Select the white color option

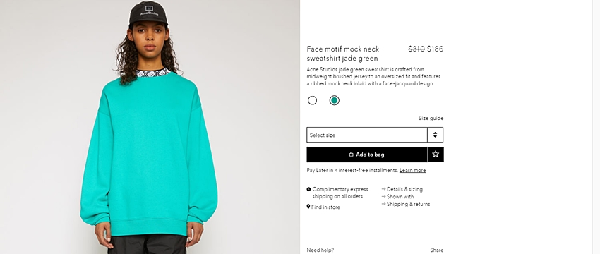[312, 100]
